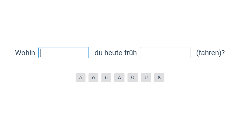Insert uppercase Ö character
The width and height of the screenshot is (240, 120).
tap(133, 78)
